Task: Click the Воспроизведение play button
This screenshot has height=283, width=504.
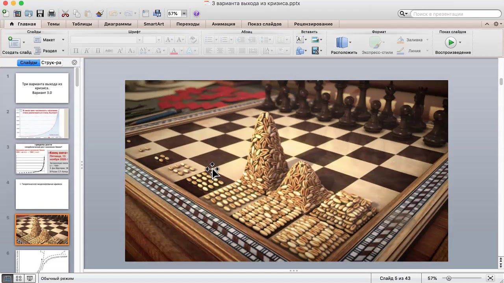Action: tap(450, 42)
